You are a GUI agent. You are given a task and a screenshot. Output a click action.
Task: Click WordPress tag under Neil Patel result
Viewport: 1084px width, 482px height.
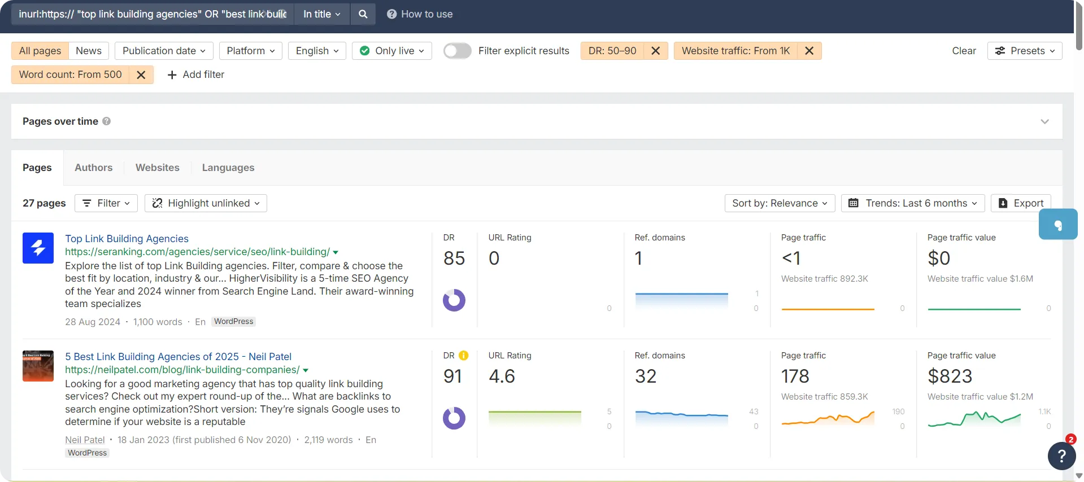pyautogui.click(x=88, y=453)
